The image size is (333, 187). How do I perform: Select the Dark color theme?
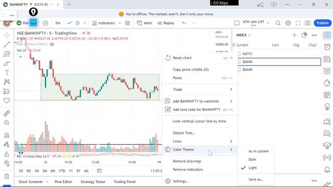(256, 159)
